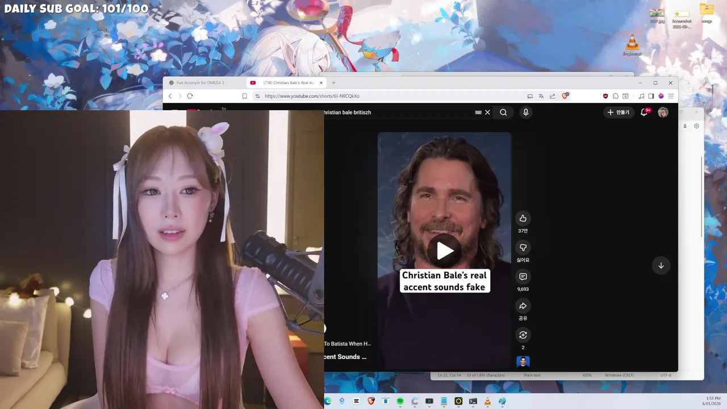Image resolution: width=727 pixels, height=409 pixels.
Task: Close the Christian Bale YouTube tab
Action: pyautogui.click(x=320, y=83)
